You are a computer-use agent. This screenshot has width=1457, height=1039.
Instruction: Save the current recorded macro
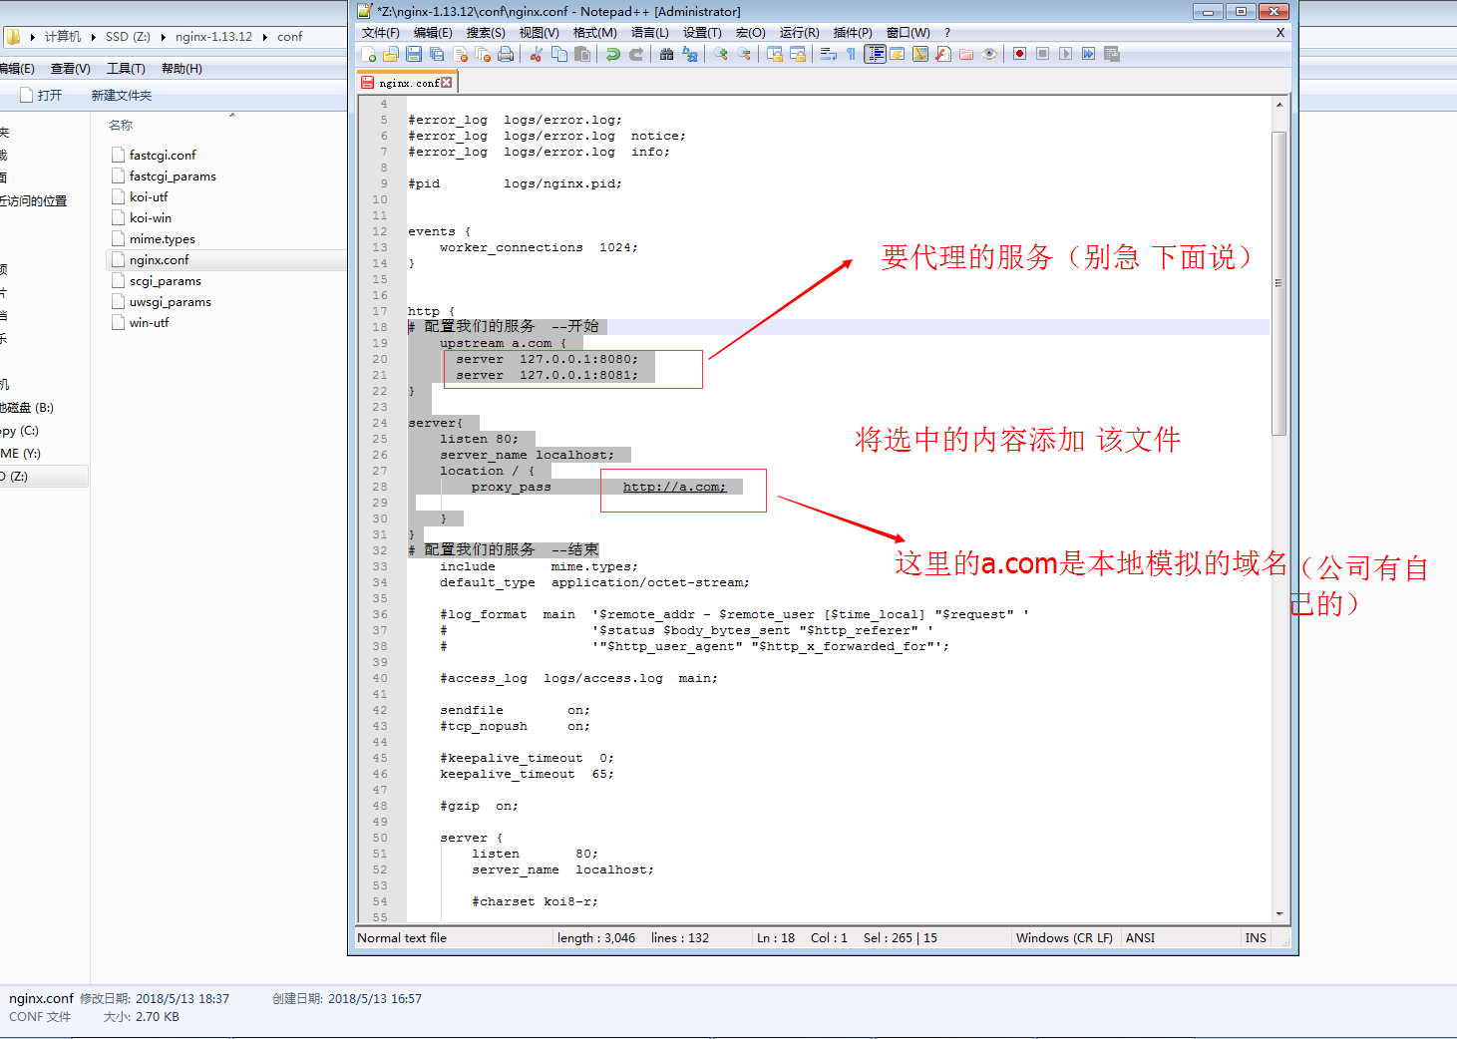point(1111,54)
